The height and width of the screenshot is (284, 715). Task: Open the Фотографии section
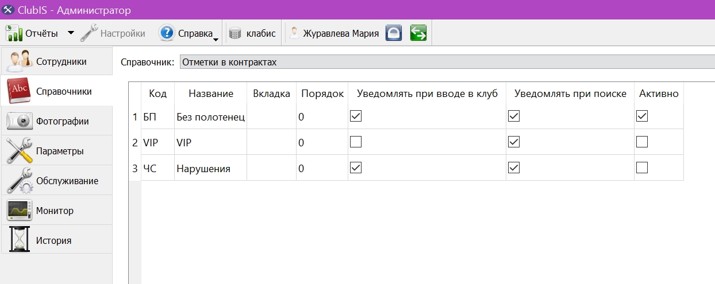coord(56,121)
